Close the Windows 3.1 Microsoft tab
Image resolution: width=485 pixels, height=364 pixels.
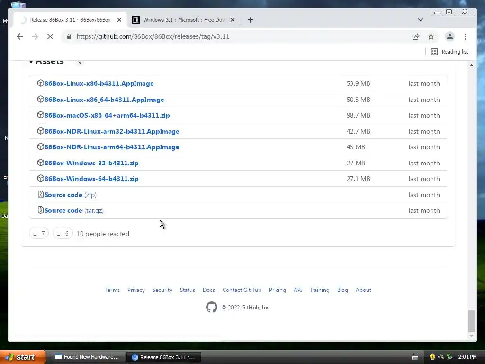pyautogui.click(x=233, y=20)
